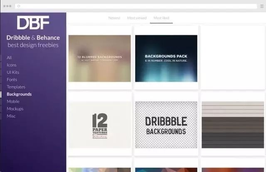Open the hamburger menu in browser bar
The width and height of the screenshot is (266, 172).
click(262, 6)
